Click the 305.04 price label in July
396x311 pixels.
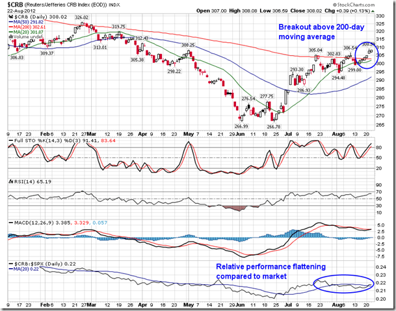tap(315, 50)
